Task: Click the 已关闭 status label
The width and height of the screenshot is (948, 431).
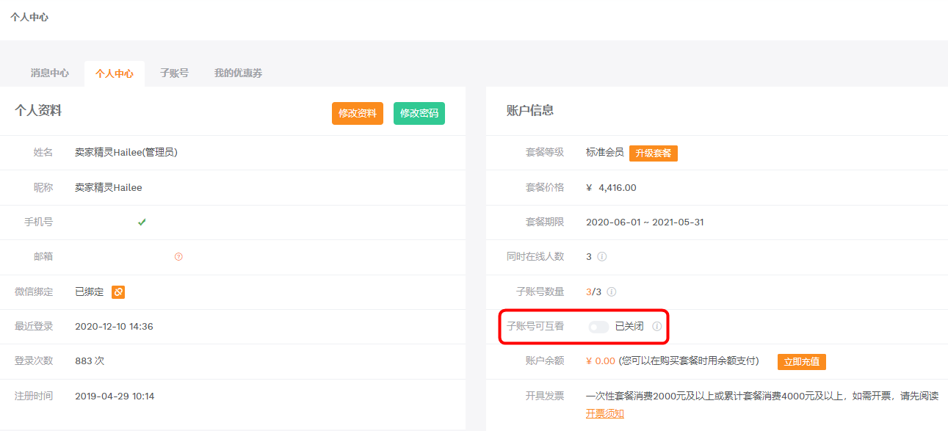Action: click(629, 327)
